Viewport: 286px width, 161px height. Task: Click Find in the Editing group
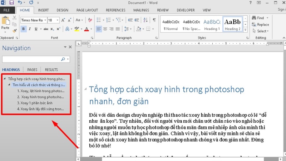click(x=260, y=18)
